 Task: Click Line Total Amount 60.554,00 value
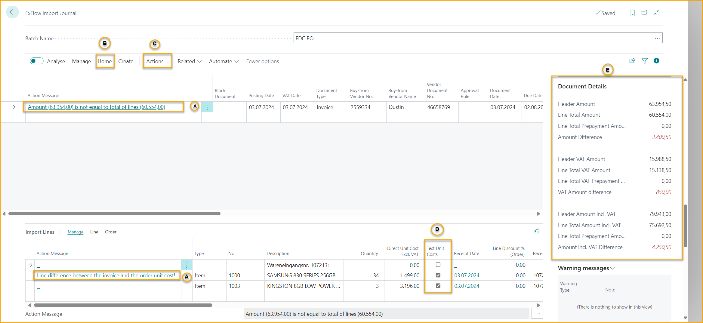[x=660, y=115]
